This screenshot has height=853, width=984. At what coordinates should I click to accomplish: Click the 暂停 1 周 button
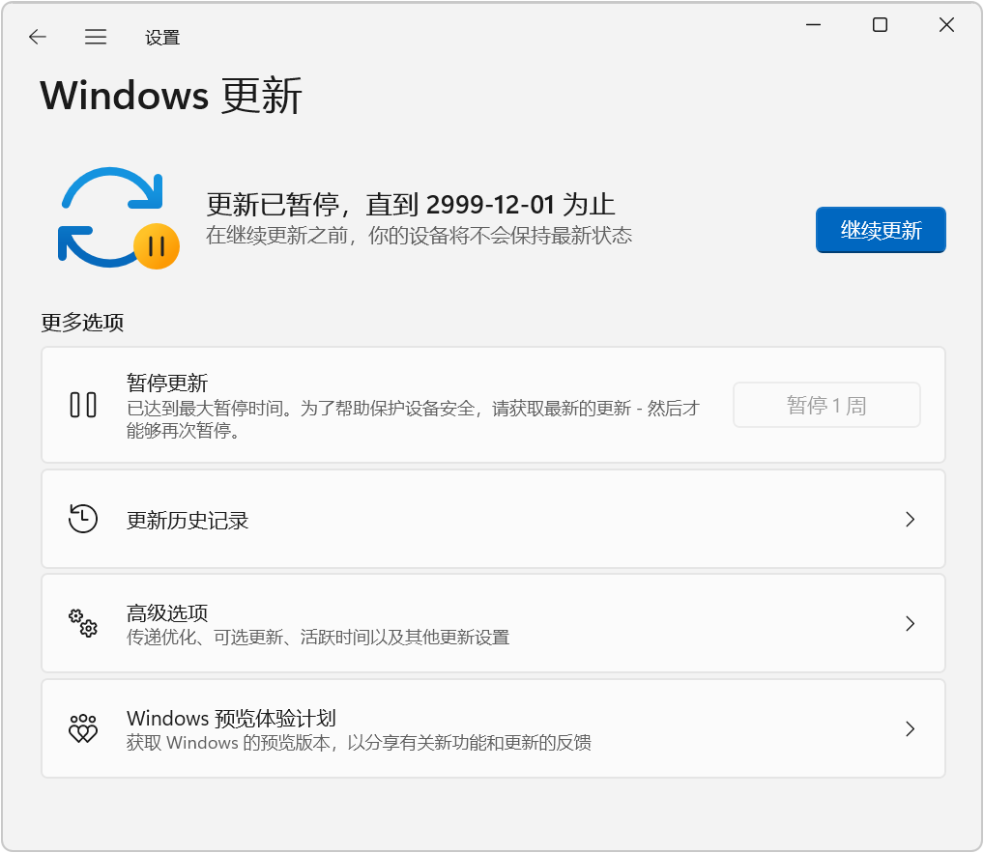pyautogui.click(x=826, y=405)
